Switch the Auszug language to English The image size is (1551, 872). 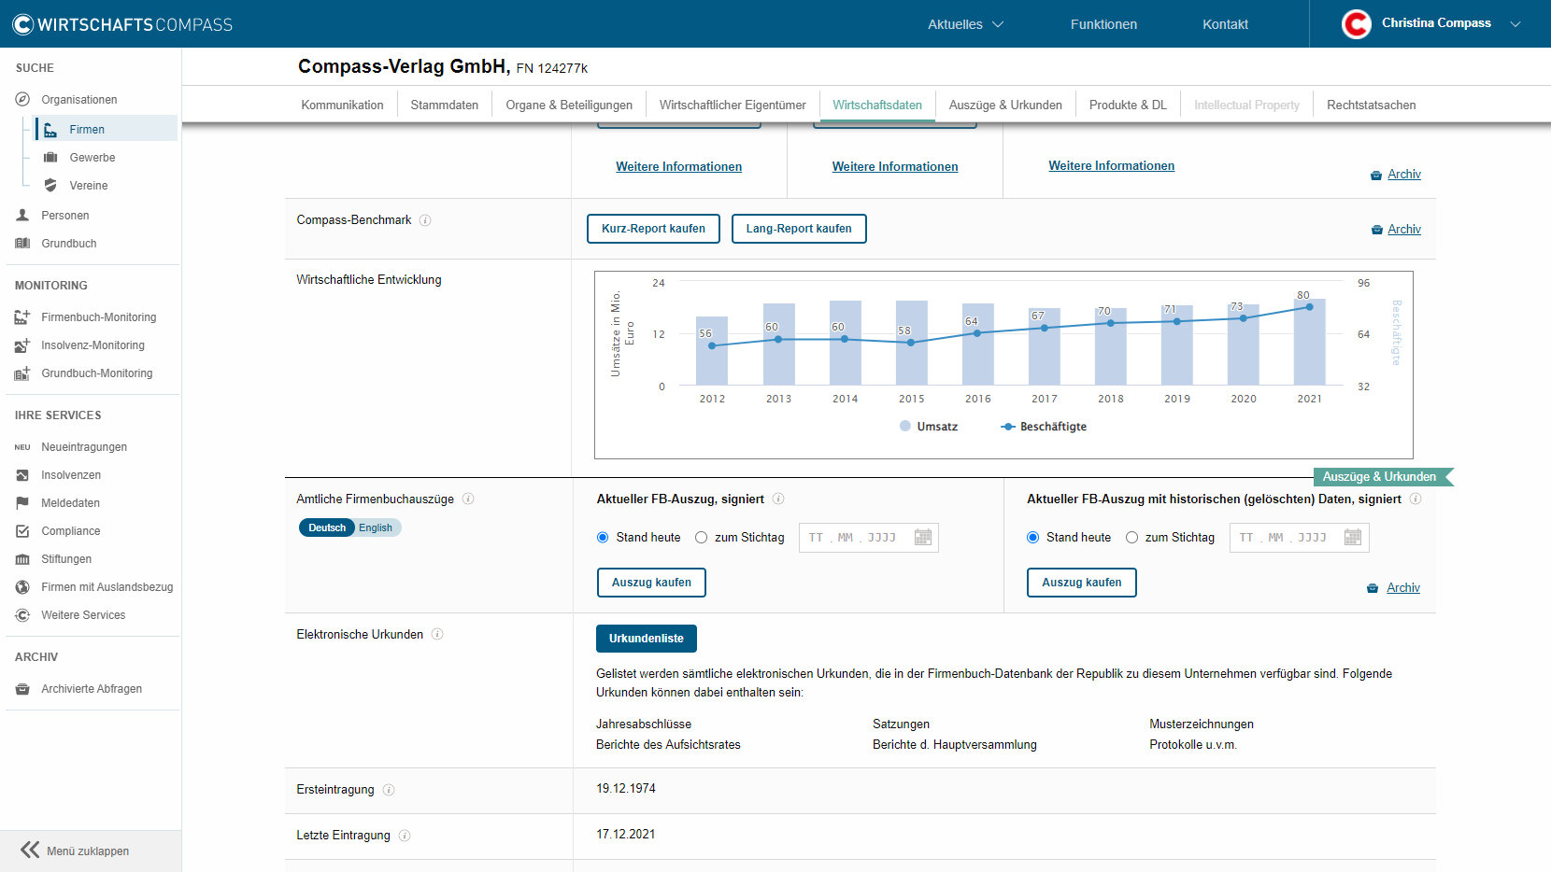coord(376,527)
